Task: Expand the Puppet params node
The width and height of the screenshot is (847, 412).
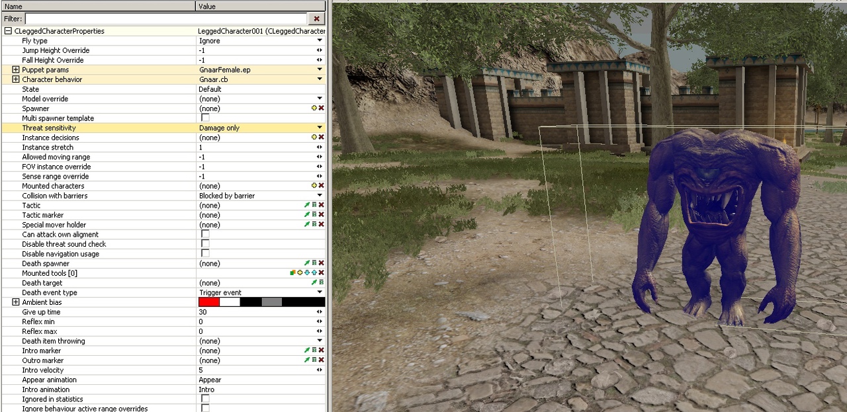Action: (x=16, y=69)
